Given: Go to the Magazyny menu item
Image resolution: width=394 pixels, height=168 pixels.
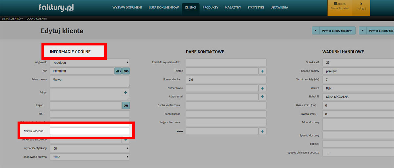Looking at the screenshot, I should tap(233, 7).
